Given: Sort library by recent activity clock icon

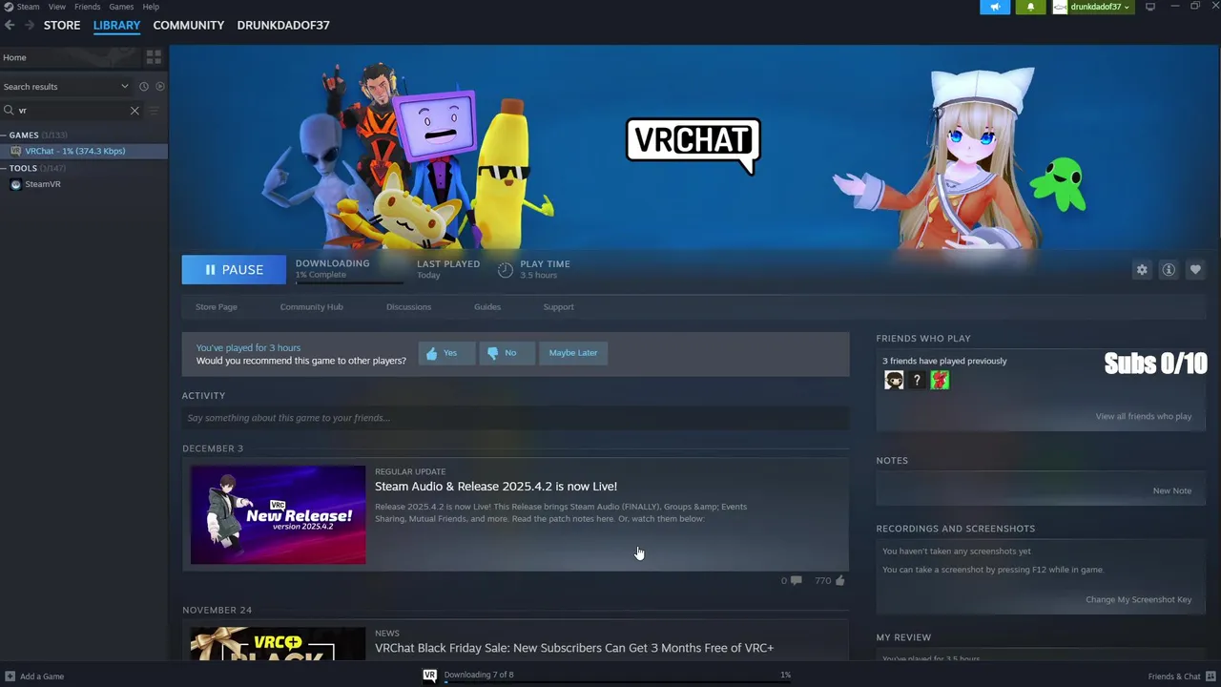Looking at the screenshot, I should (x=144, y=86).
